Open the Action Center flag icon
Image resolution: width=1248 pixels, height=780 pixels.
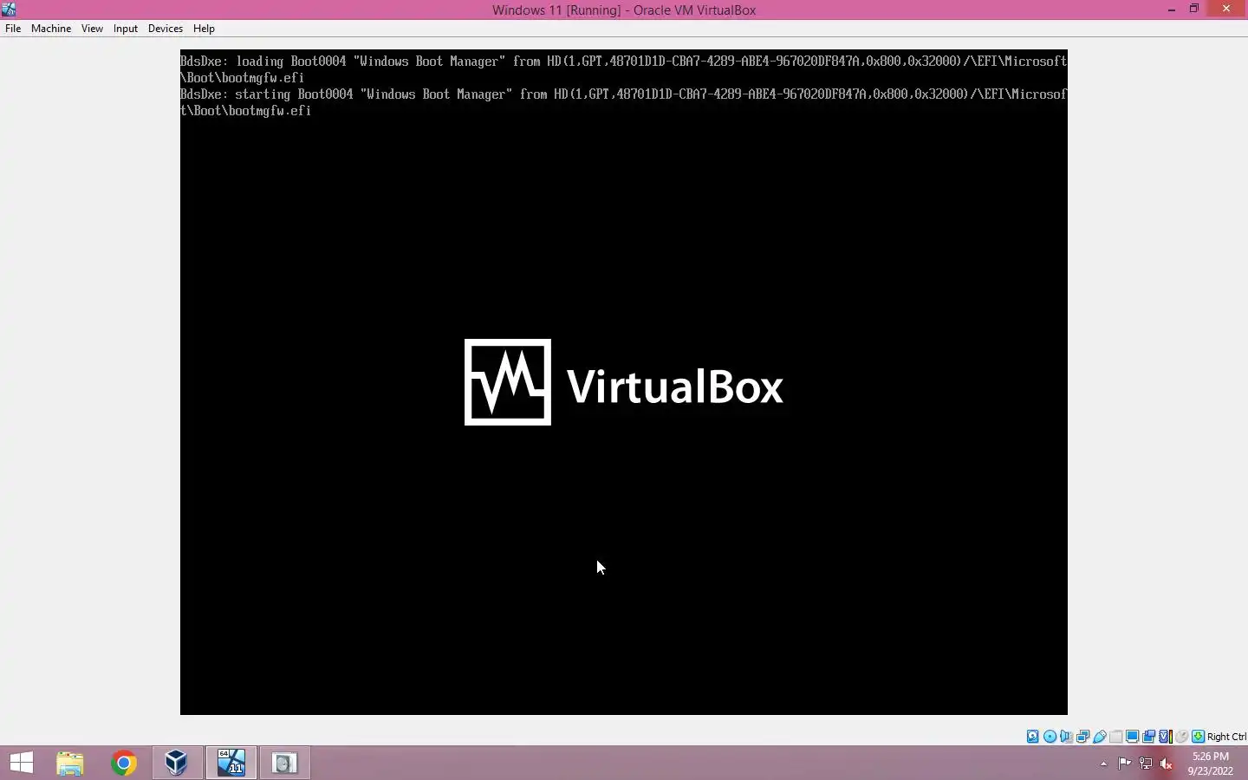point(1124,764)
